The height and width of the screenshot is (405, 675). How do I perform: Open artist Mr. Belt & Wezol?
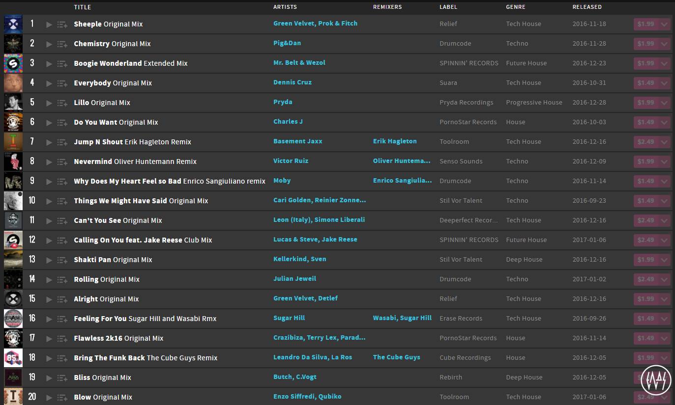point(299,63)
